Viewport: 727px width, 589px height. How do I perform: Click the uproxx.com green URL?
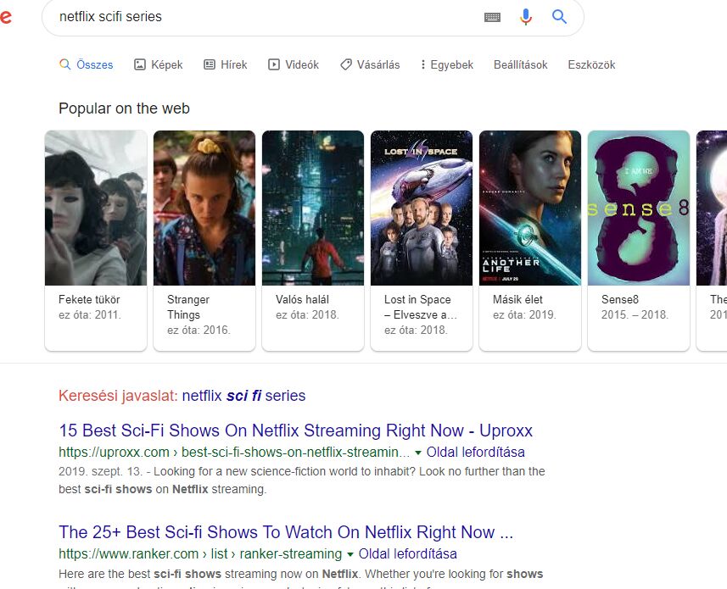point(234,453)
